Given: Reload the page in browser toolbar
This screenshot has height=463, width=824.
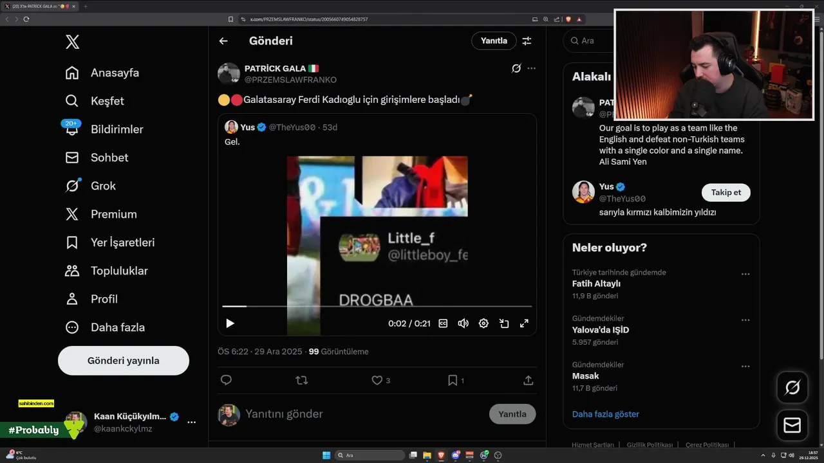Looking at the screenshot, I should tap(26, 19).
